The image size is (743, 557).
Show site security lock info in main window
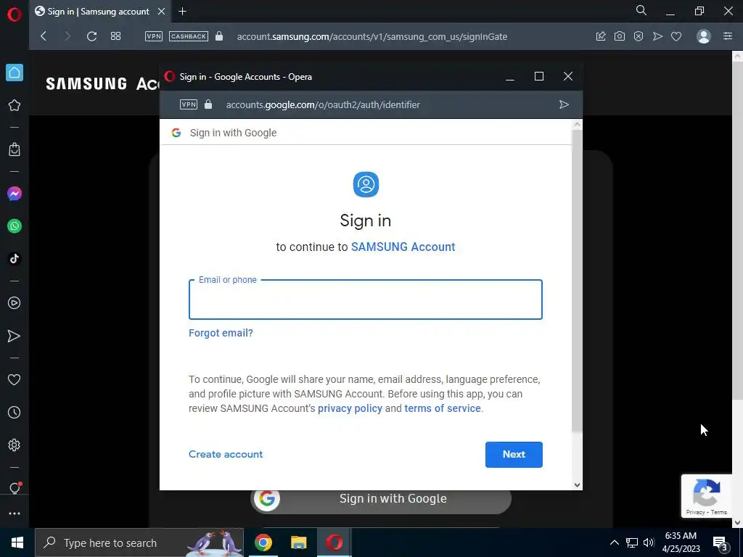pos(219,36)
